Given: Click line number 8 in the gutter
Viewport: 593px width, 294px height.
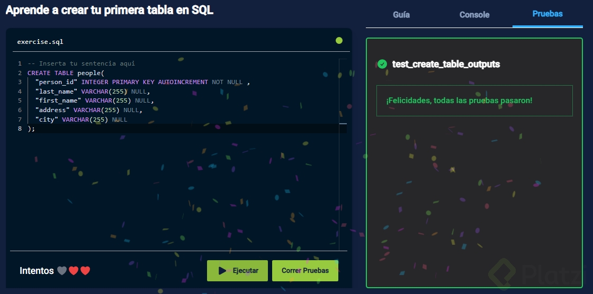Looking at the screenshot, I should tap(20, 129).
